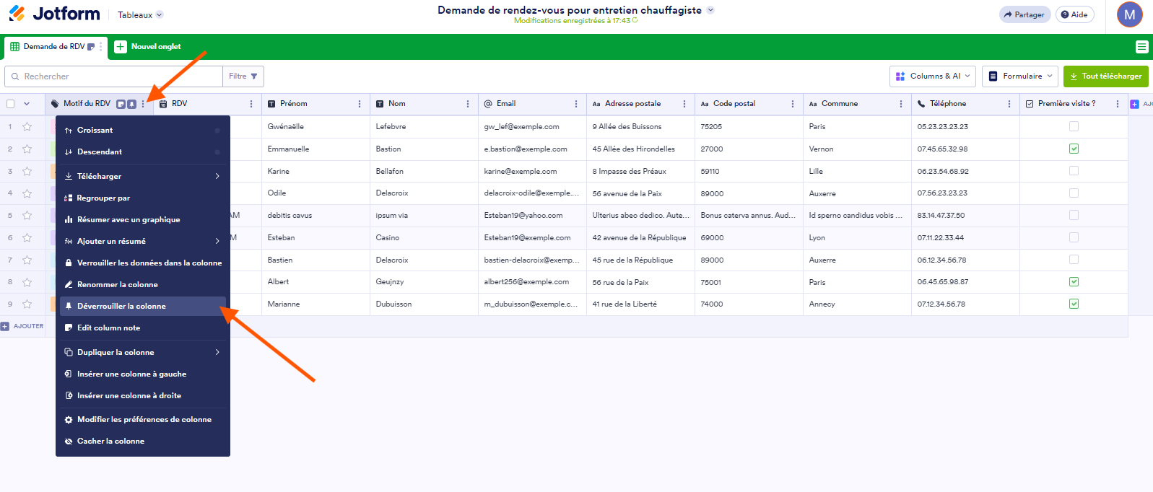
Task: Star row 1 (Gwénaëlle)
Action: [x=27, y=126]
